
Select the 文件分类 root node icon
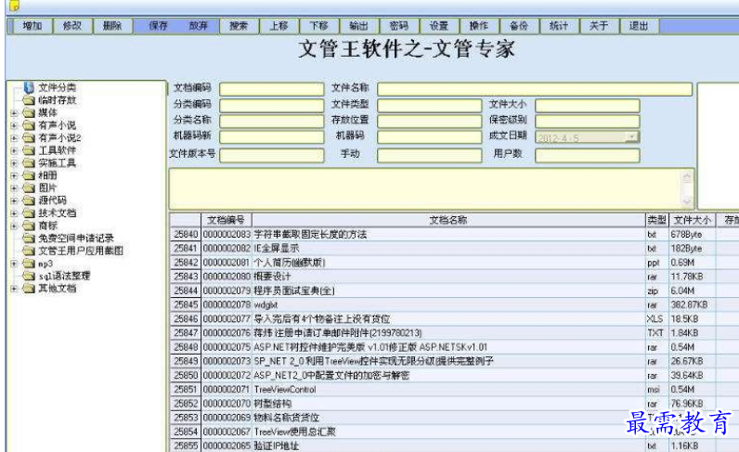[29, 87]
